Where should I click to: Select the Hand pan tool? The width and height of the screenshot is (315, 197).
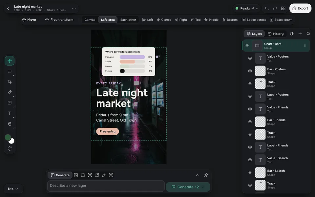[x=10, y=124]
